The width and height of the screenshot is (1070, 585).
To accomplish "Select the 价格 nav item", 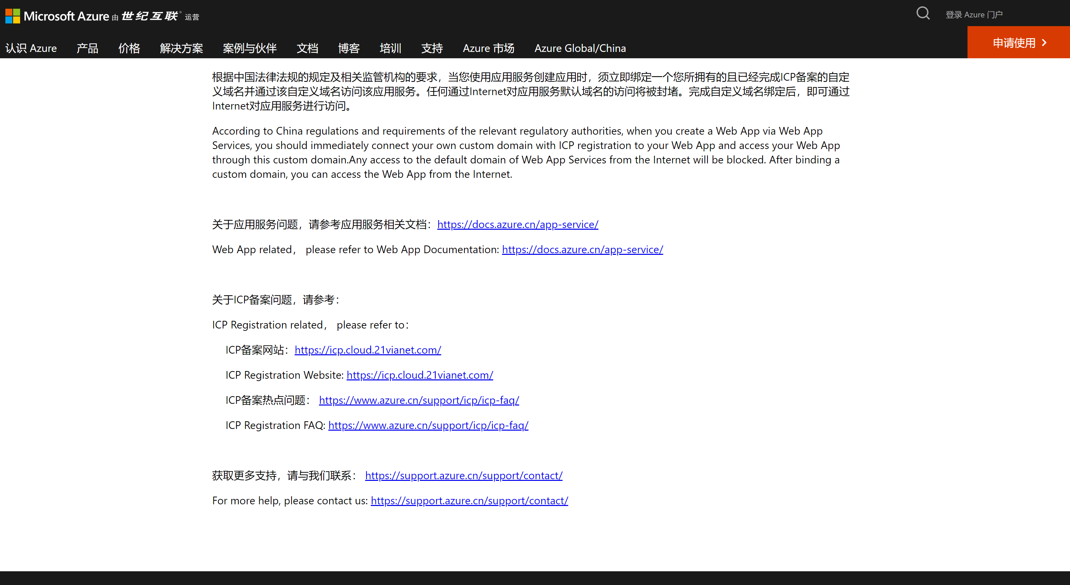I will click(129, 48).
